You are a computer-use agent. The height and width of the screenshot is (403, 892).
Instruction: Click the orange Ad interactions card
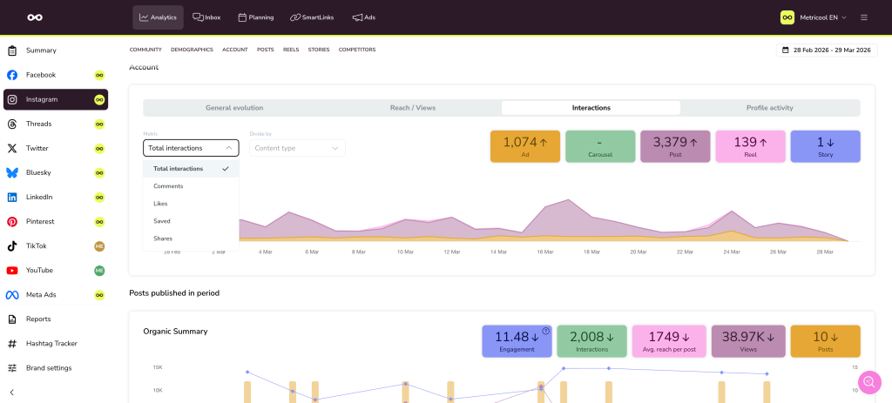tap(525, 146)
